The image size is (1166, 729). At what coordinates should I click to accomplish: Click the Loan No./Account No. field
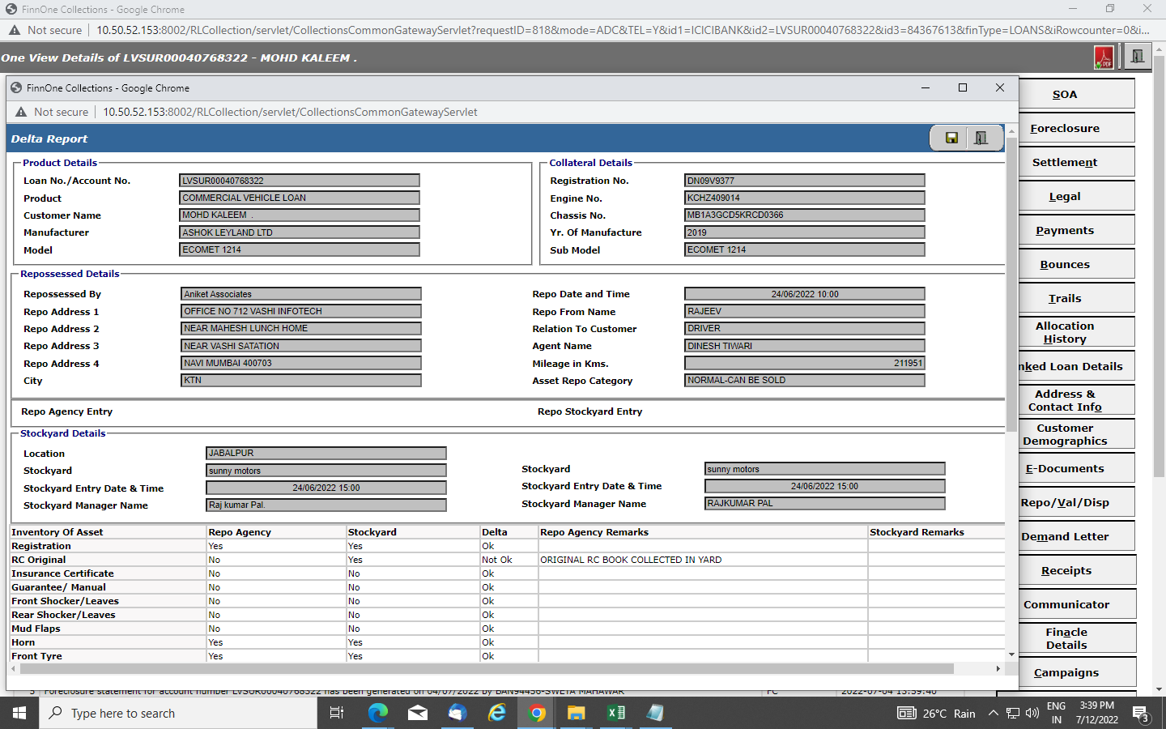click(x=299, y=181)
